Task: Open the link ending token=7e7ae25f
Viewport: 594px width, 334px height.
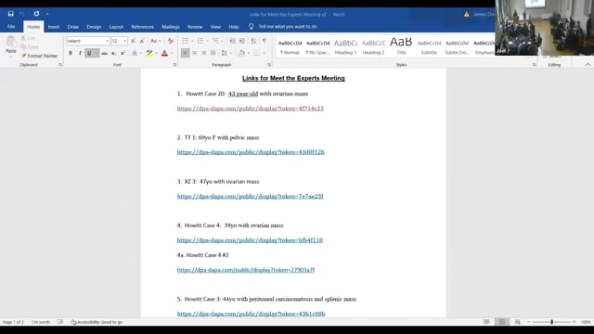Action: coord(250,196)
